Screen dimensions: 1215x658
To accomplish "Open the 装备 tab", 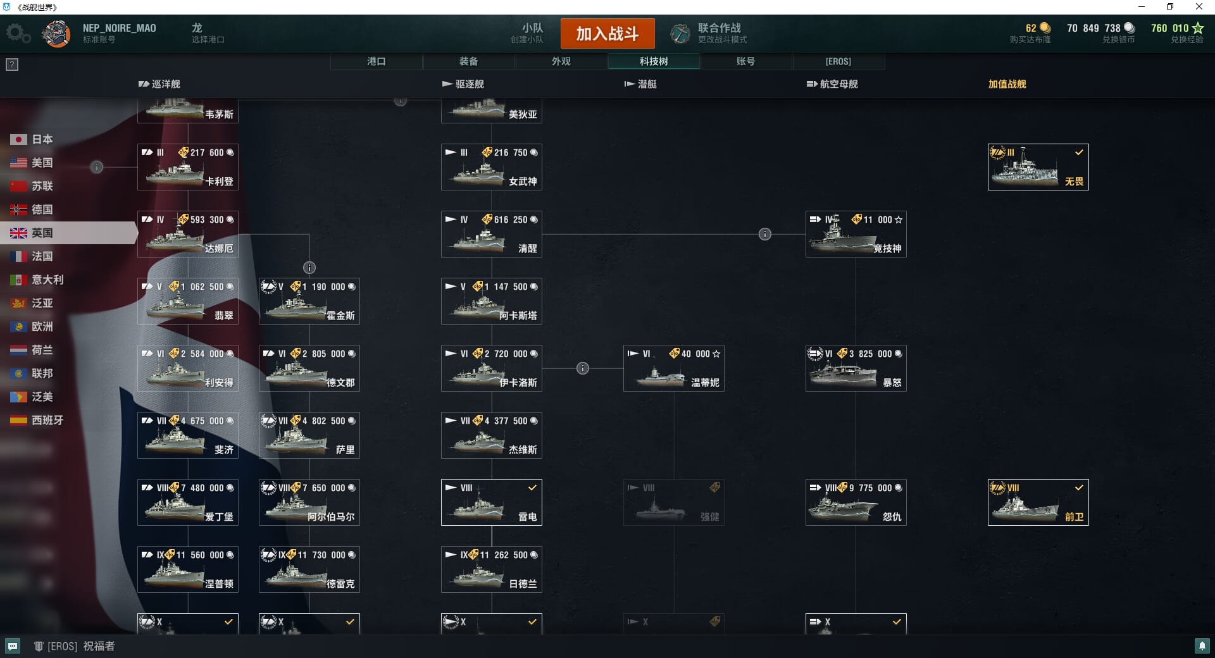I will coord(469,61).
